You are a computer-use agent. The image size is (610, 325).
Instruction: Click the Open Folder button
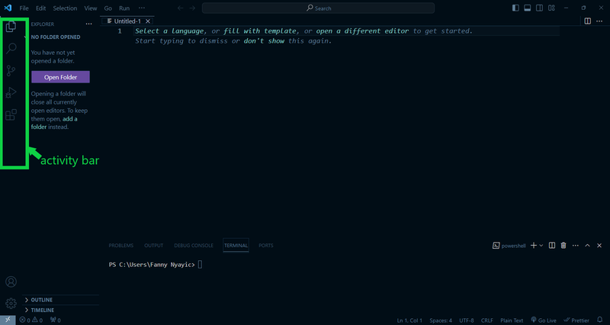click(x=61, y=77)
